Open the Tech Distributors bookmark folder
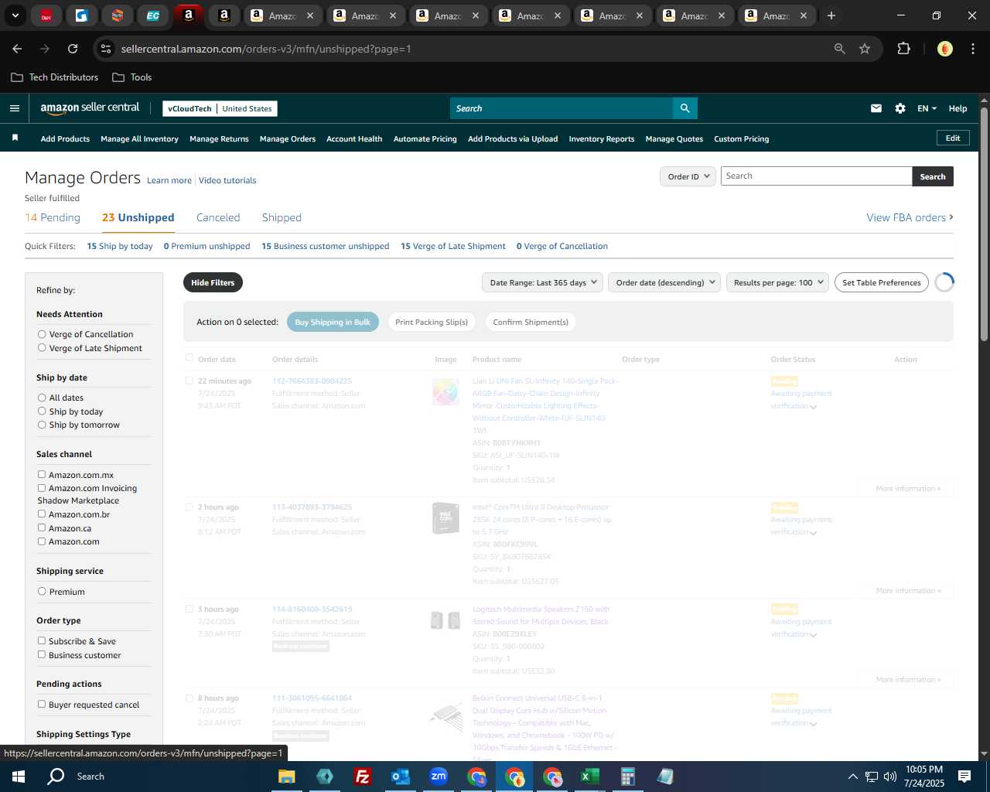 (55, 77)
